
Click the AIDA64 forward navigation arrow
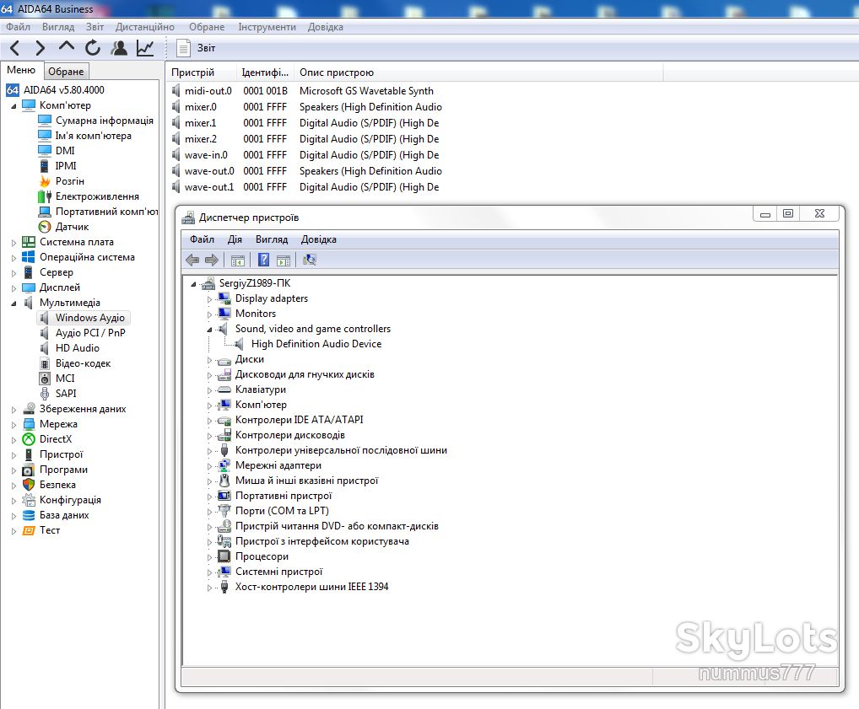(x=40, y=48)
